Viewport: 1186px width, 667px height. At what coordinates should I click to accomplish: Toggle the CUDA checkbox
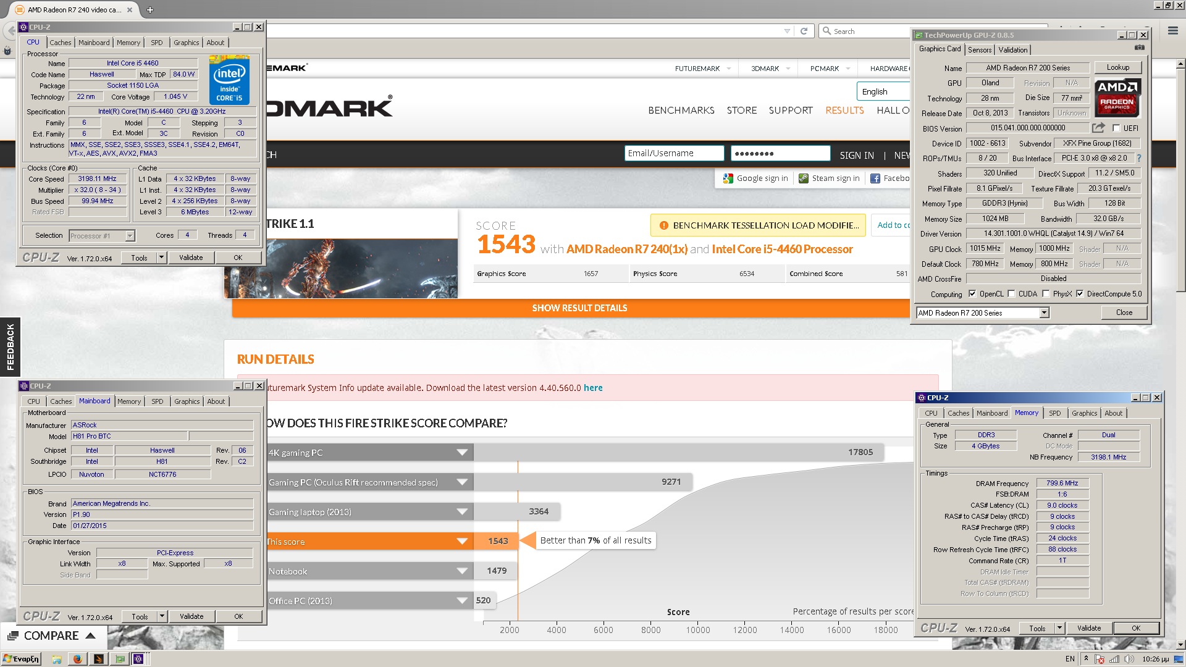point(1011,294)
